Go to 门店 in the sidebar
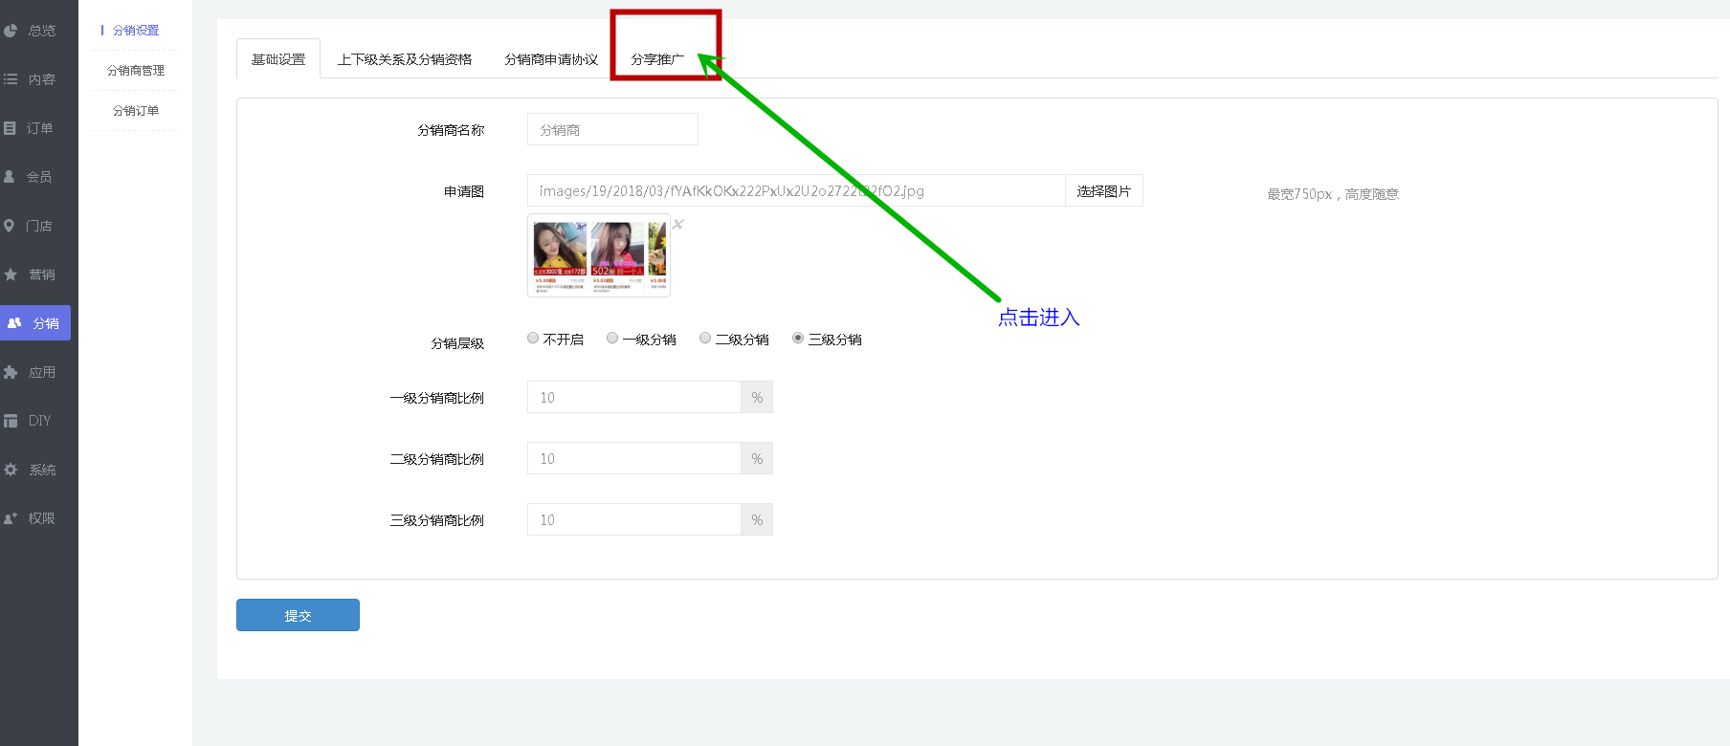Image resolution: width=1730 pixels, height=746 pixels. tap(39, 226)
